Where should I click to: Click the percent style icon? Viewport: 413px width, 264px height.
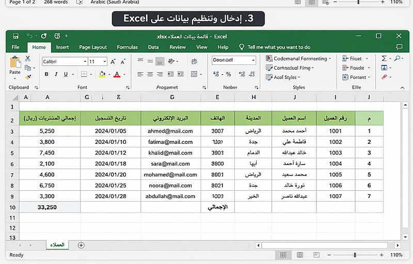click(228, 74)
